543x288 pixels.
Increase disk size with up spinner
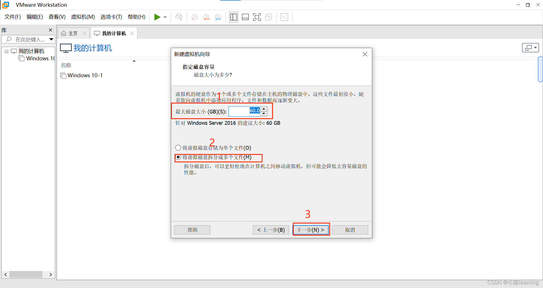pos(264,109)
